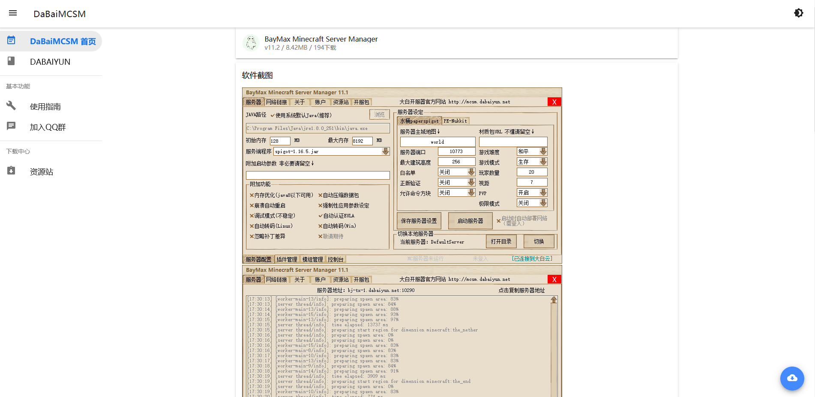Switch to 水桶paperspigot settings tab
Viewport: 815px width, 397px height.
[x=419, y=121]
